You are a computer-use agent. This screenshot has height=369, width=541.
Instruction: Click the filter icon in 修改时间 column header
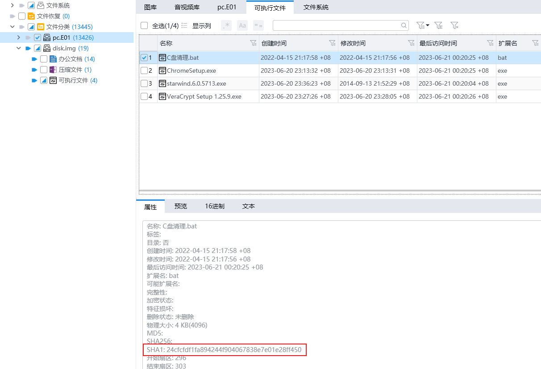click(411, 43)
